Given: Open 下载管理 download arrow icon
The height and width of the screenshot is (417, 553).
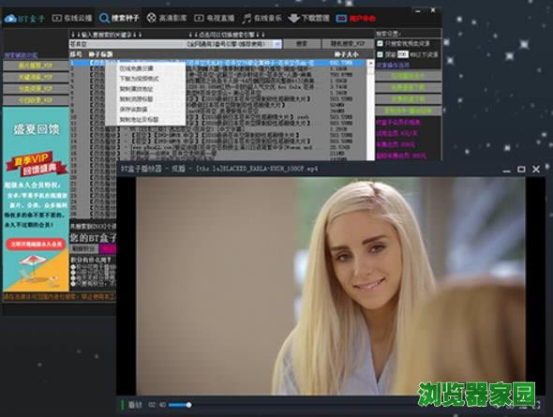Looking at the screenshot, I should (293, 18).
